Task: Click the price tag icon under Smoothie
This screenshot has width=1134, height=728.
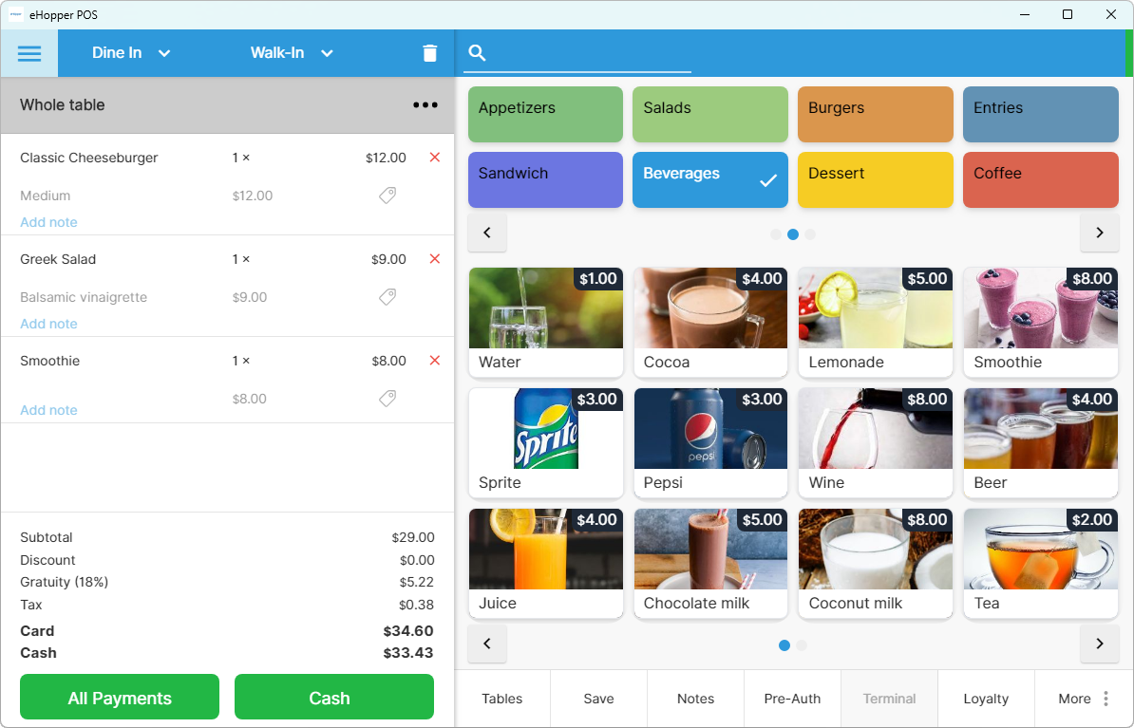Action: tap(387, 399)
